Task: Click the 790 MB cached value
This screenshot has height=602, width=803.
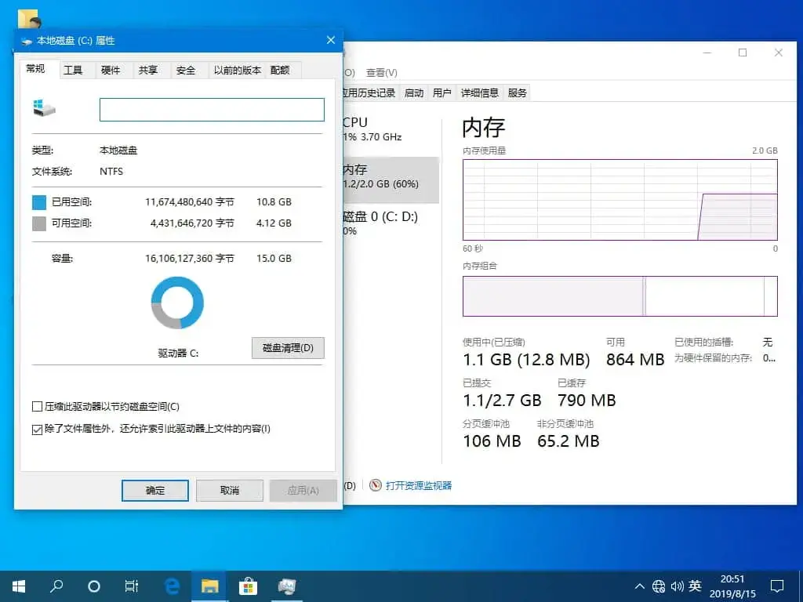Action: click(587, 401)
